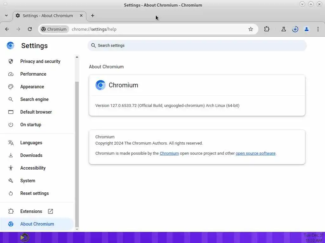The height and width of the screenshot is (243, 325).
Task: Open the Extensions puzzle icon in toolbar
Action: (x=267, y=29)
